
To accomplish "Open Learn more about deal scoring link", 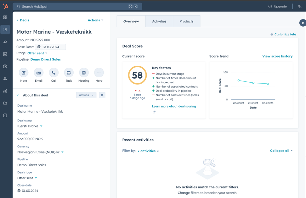I will pos(174,106).
